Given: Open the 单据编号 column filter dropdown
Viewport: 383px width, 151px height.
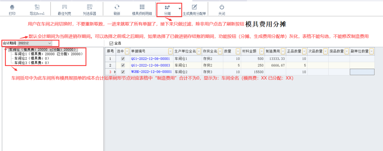Looking at the screenshot, I should coord(170,51).
